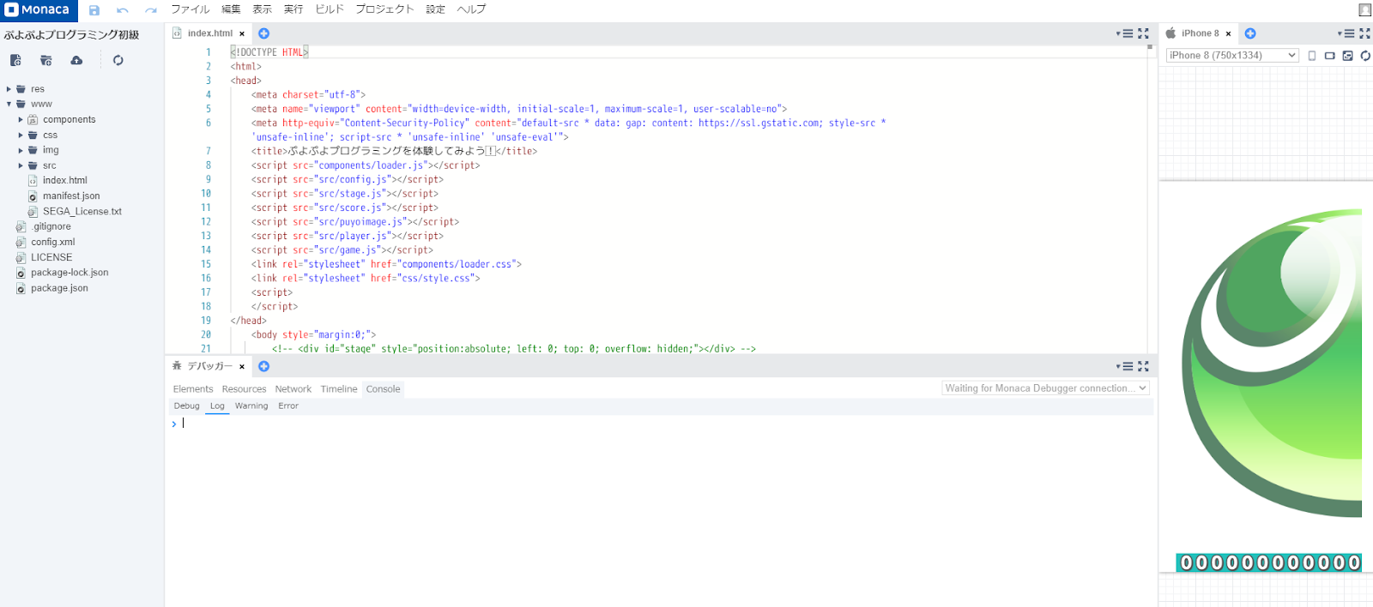The image size is (1373, 607).
Task: Switch to the Elements debugger tab
Action: (x=193, y=389)
